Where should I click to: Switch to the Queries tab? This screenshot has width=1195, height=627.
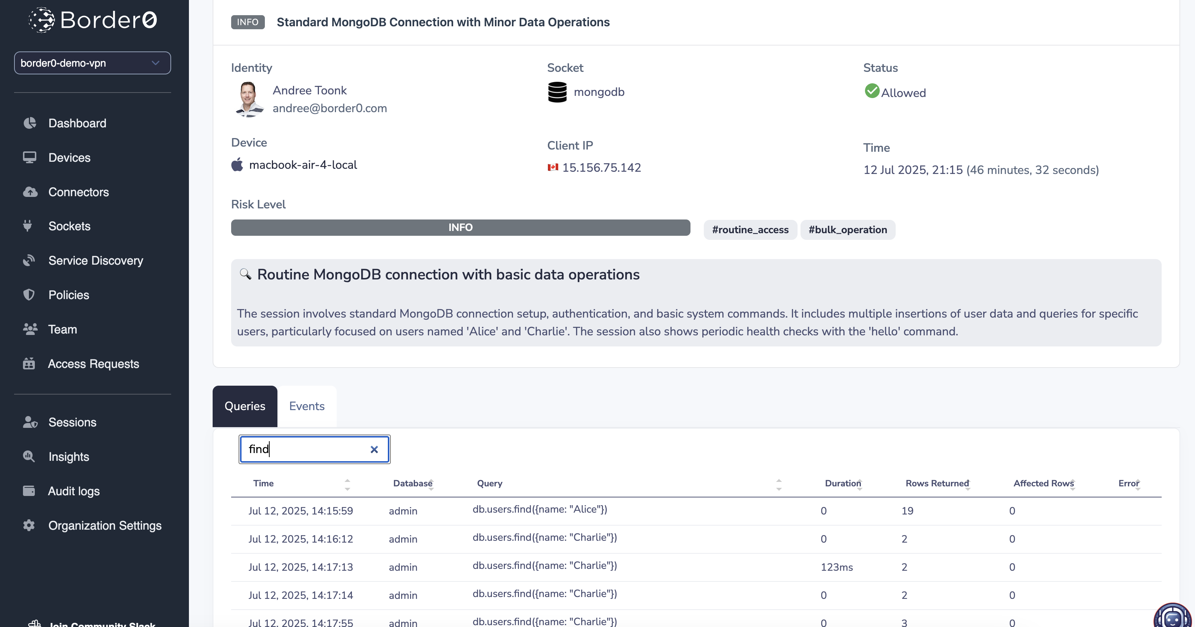point(244,406)
